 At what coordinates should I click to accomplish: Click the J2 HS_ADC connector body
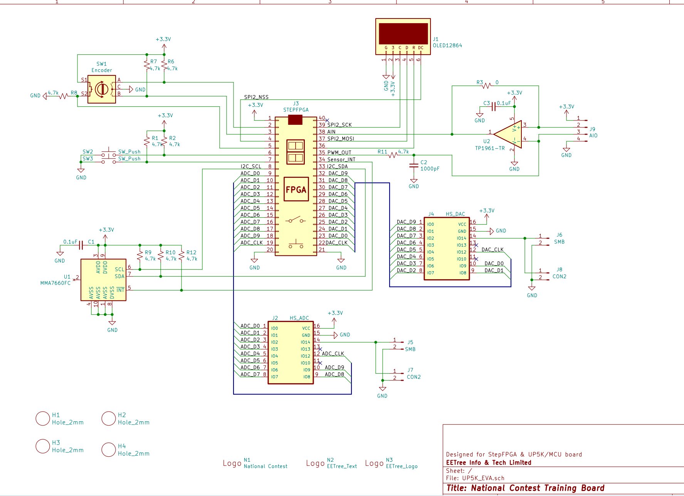point(291,352)
